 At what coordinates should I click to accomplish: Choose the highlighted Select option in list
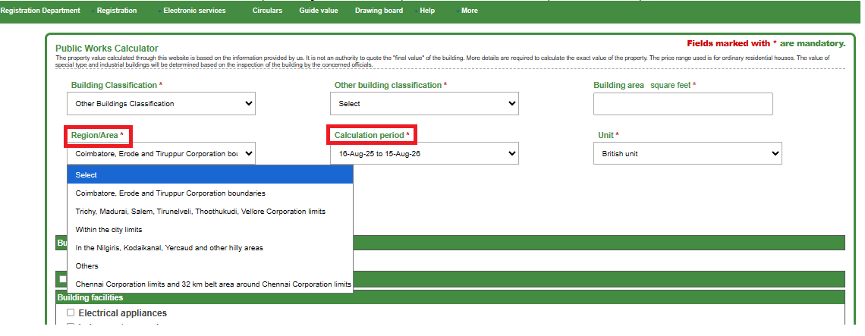[x=210, y=175]
